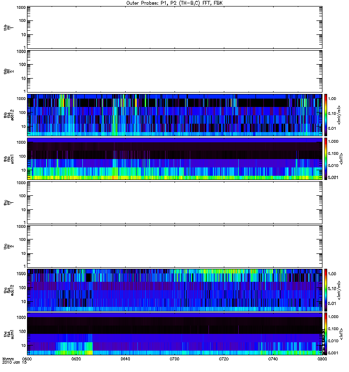Click the '<|mV/m|>' unit label of thc edc12 colorbar
The image size is (349, 372).
tap(339, 290)
